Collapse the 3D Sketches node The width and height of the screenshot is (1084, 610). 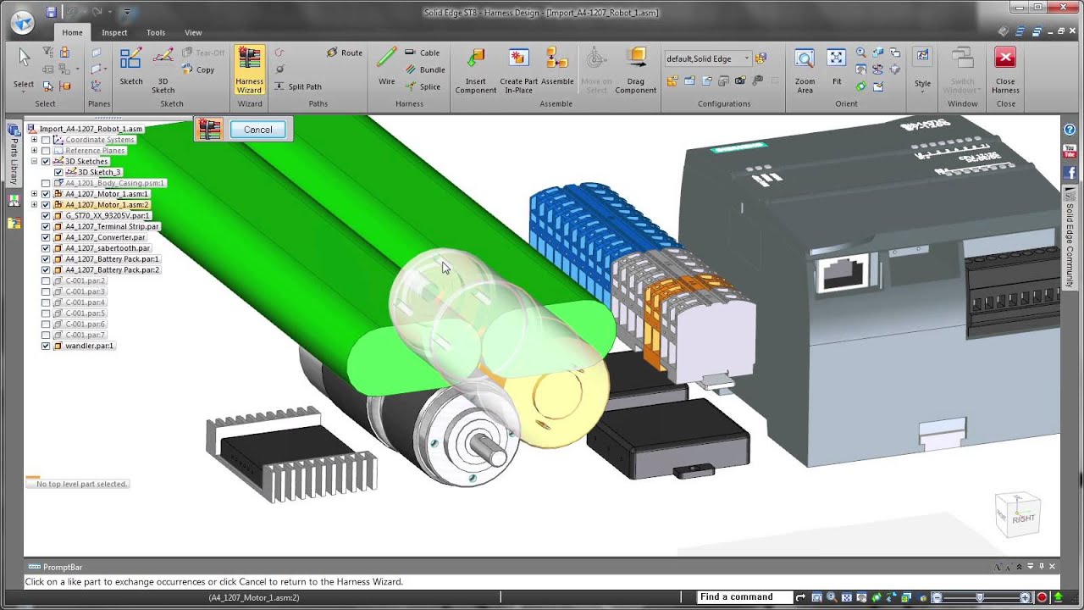click(x=34, y=161)
